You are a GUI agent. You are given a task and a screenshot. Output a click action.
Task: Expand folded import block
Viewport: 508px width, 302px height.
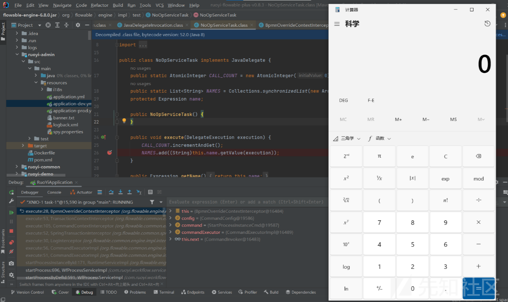point(117,45)
